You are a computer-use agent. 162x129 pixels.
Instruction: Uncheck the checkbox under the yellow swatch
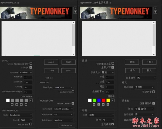click(x=108, y=104)
